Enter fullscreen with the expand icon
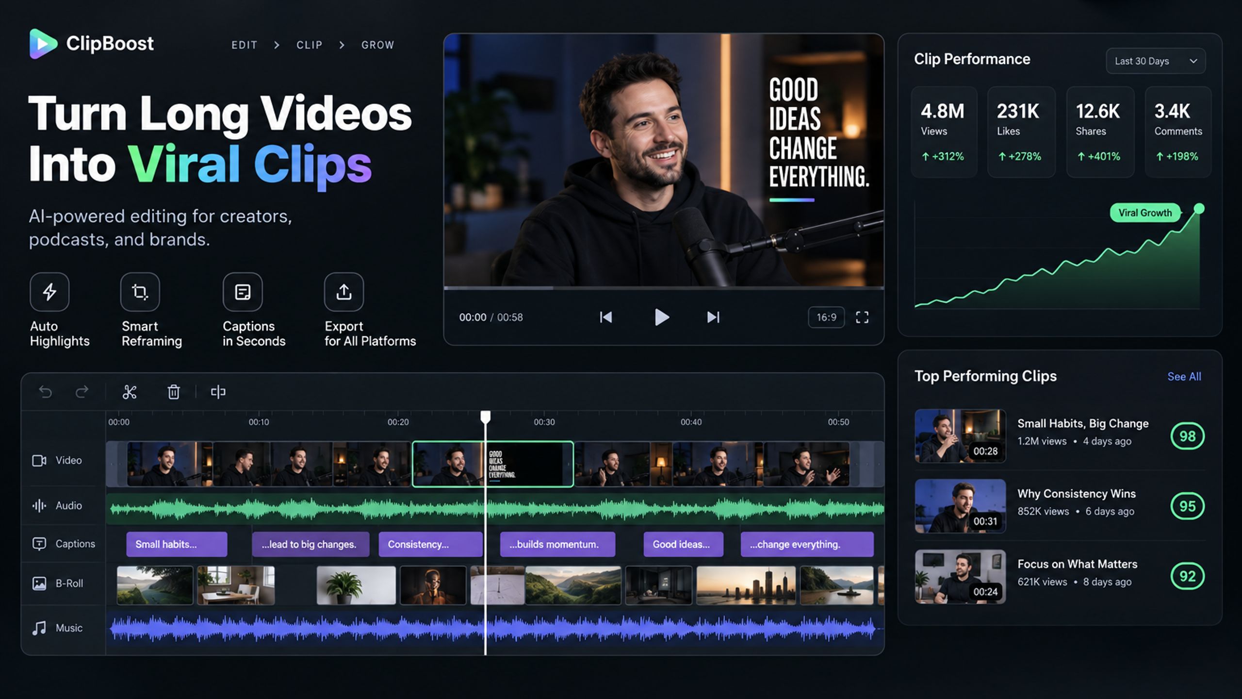Viewport: 1242px width, 699px height. click(862, 317)
